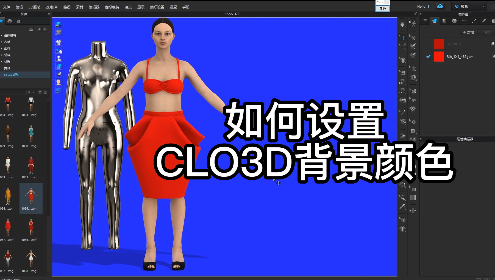
Task: Switch to the button tab in object window
Action: coord(454,21)
